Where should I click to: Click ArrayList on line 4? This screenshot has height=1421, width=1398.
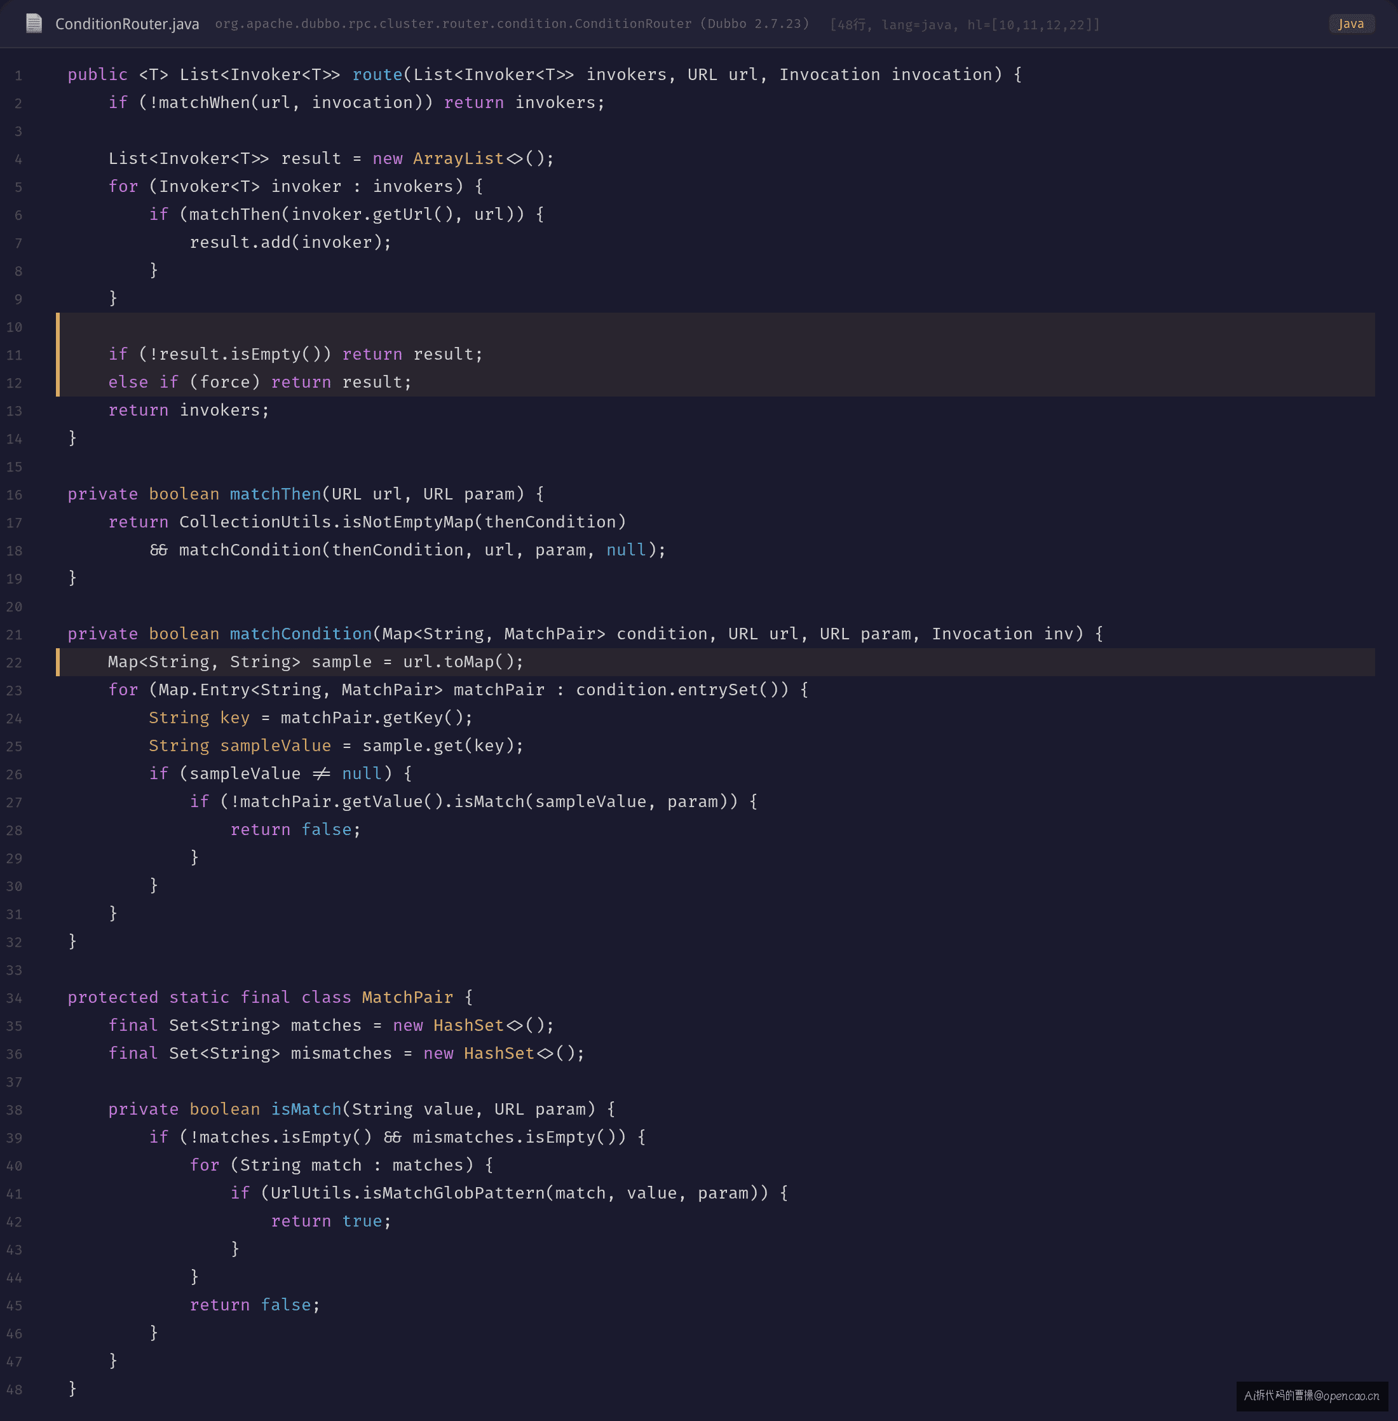458,158
